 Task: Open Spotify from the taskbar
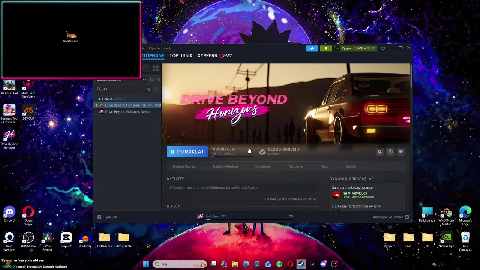click(x=279, y=264)
